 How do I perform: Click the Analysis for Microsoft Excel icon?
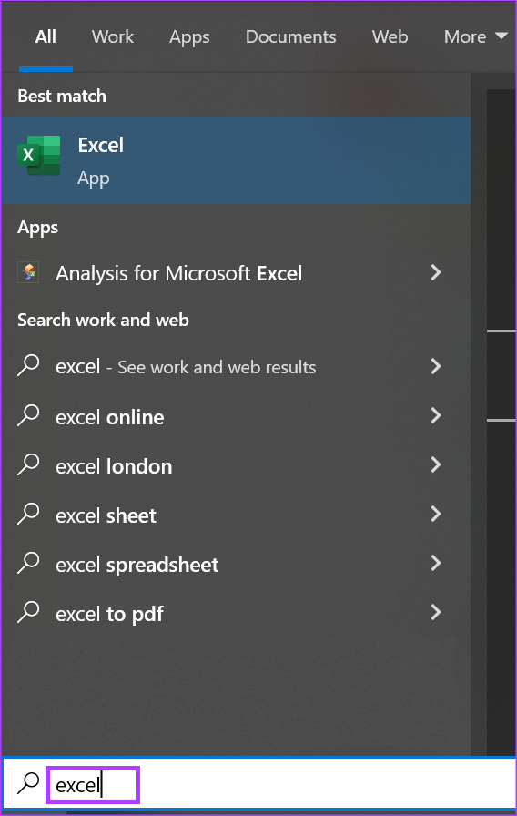pos(29,272)
